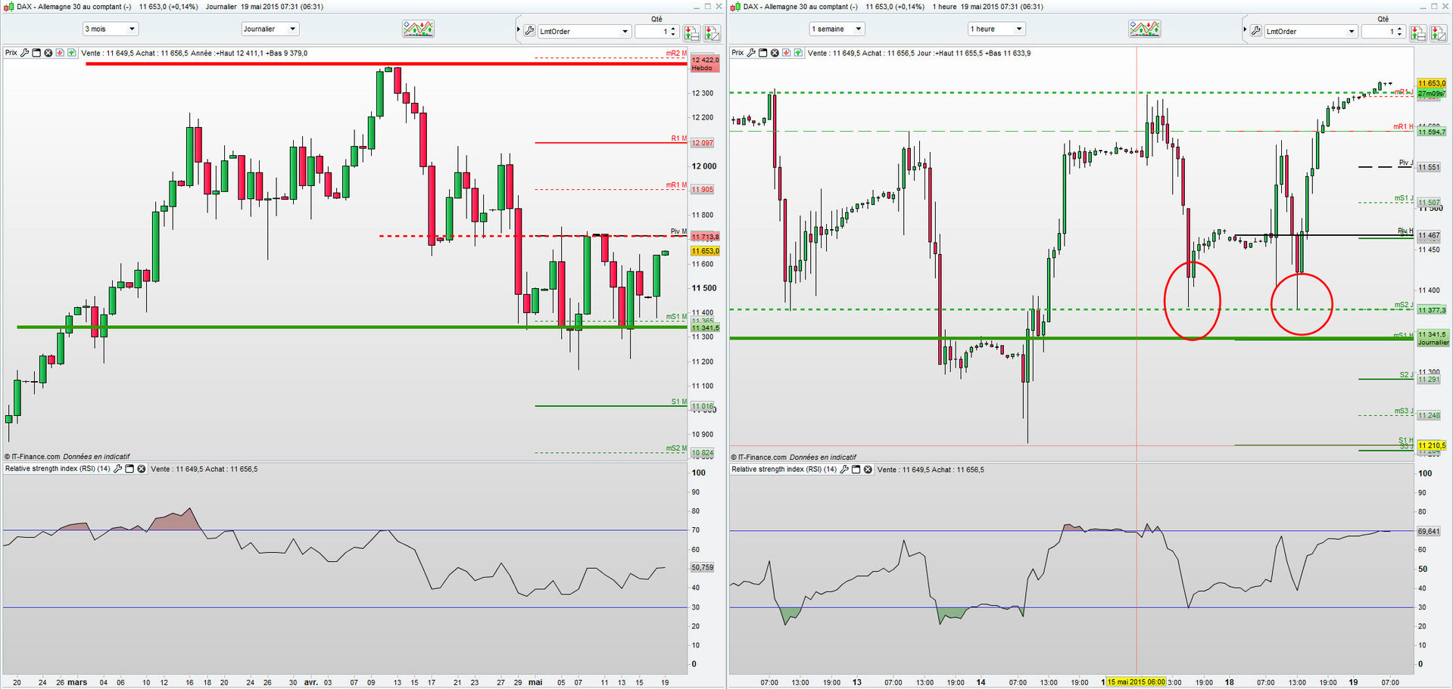Open price settings wrench in daily chart
1453x689 pixels.
(25, 53)
